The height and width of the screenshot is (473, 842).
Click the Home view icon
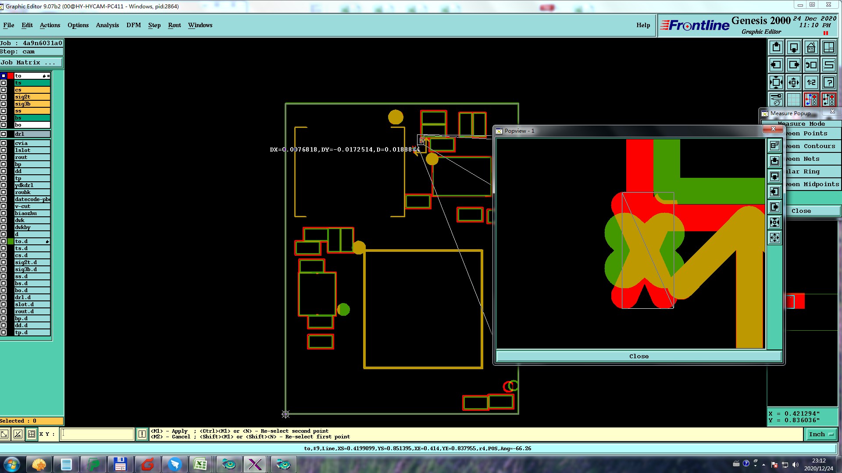click(x=811, y=47)
